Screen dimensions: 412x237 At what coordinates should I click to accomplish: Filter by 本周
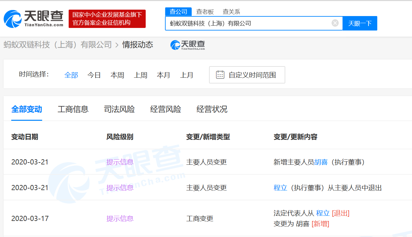(x=117, y=75)
